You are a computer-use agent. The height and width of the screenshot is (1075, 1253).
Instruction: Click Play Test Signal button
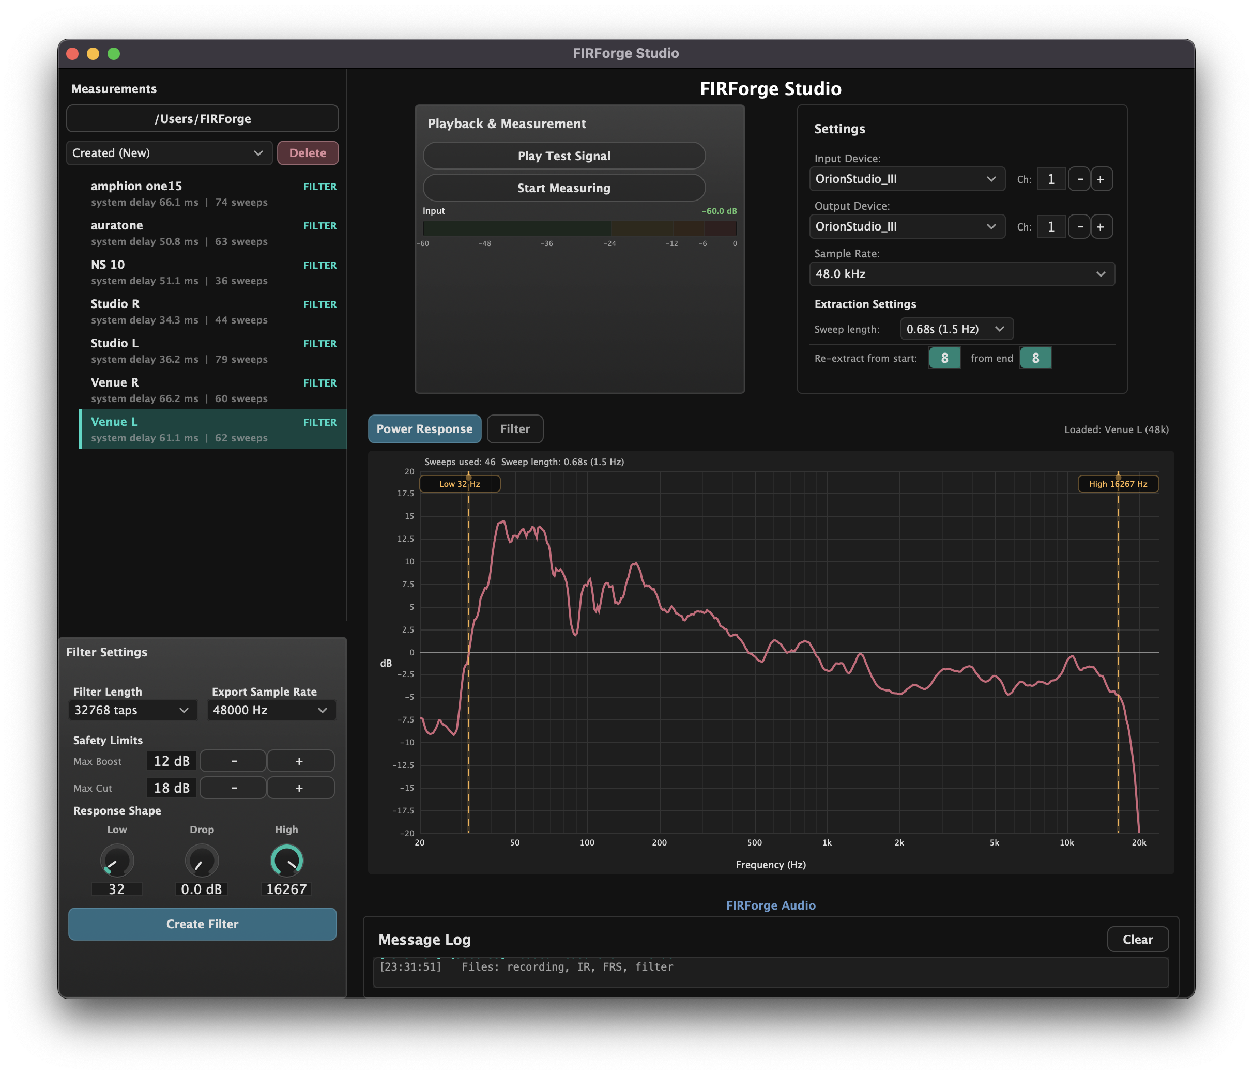click(x=563, y=156)
